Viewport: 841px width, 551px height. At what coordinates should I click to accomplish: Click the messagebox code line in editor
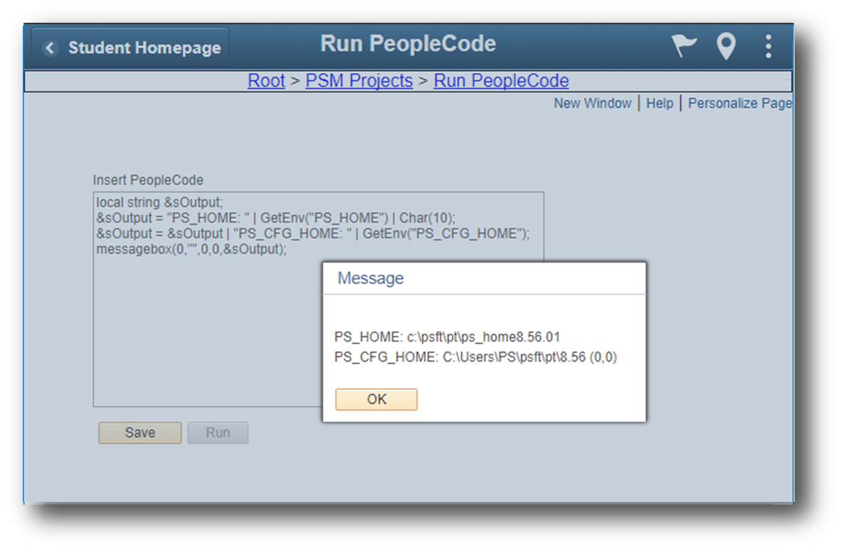point(191,249)
